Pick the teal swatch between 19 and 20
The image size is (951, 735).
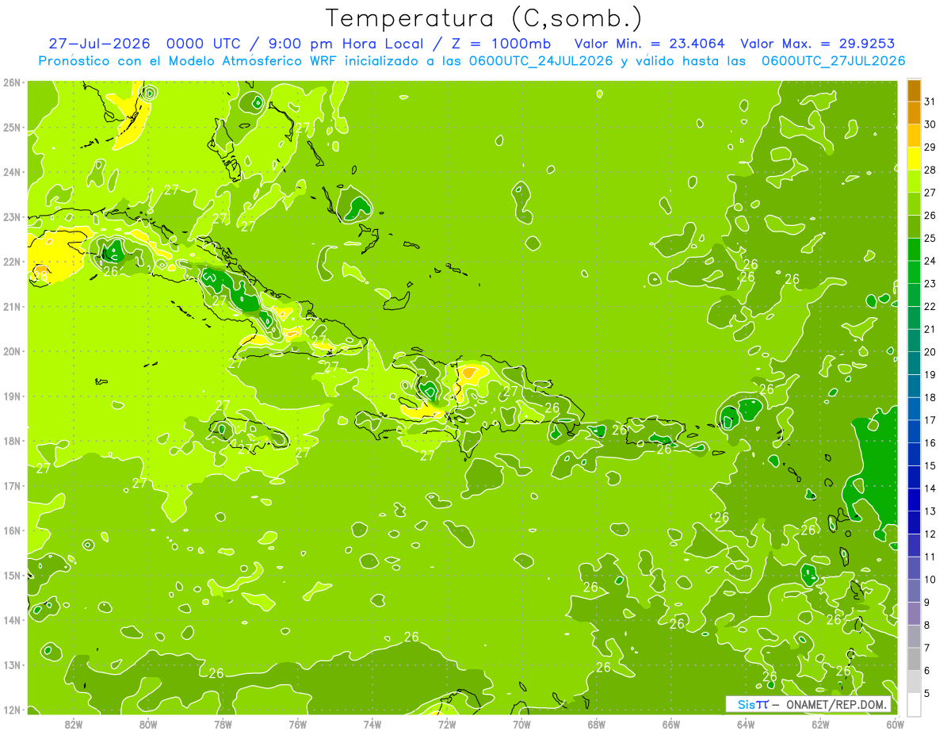(915, 363)
